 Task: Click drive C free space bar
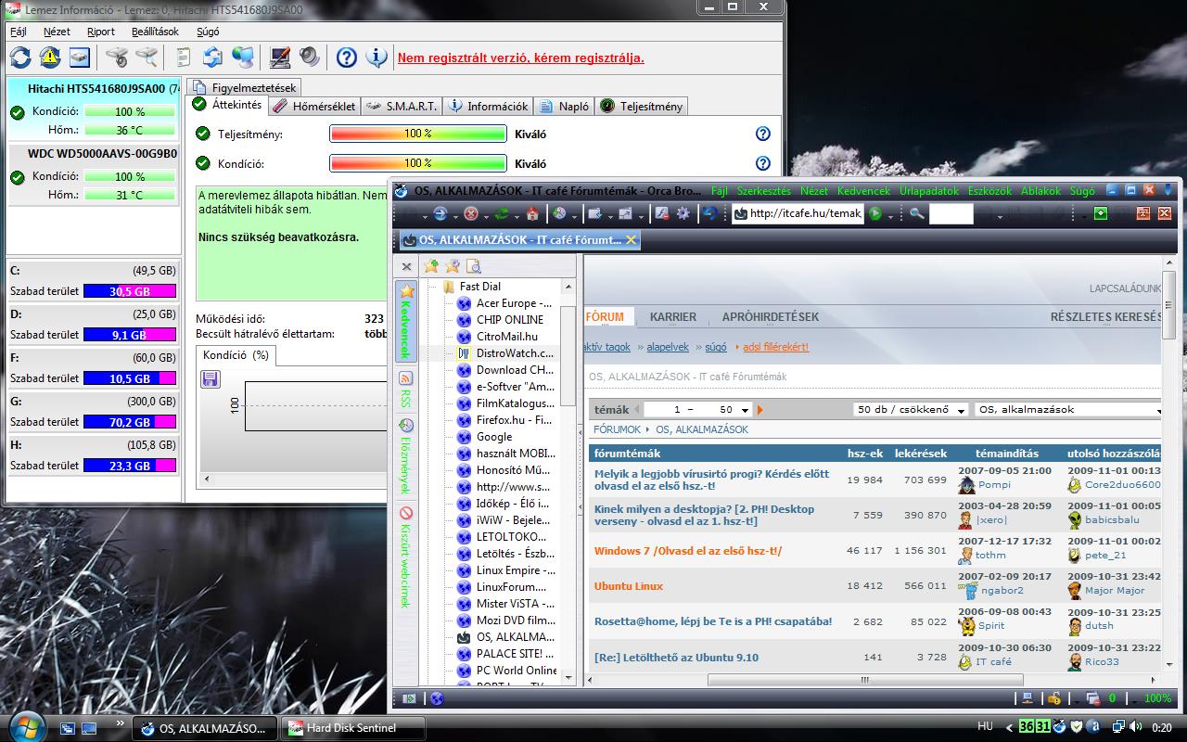[130, 291]
